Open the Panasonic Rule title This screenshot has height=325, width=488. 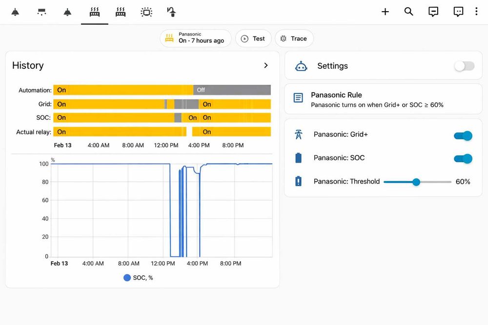(336, 95)
